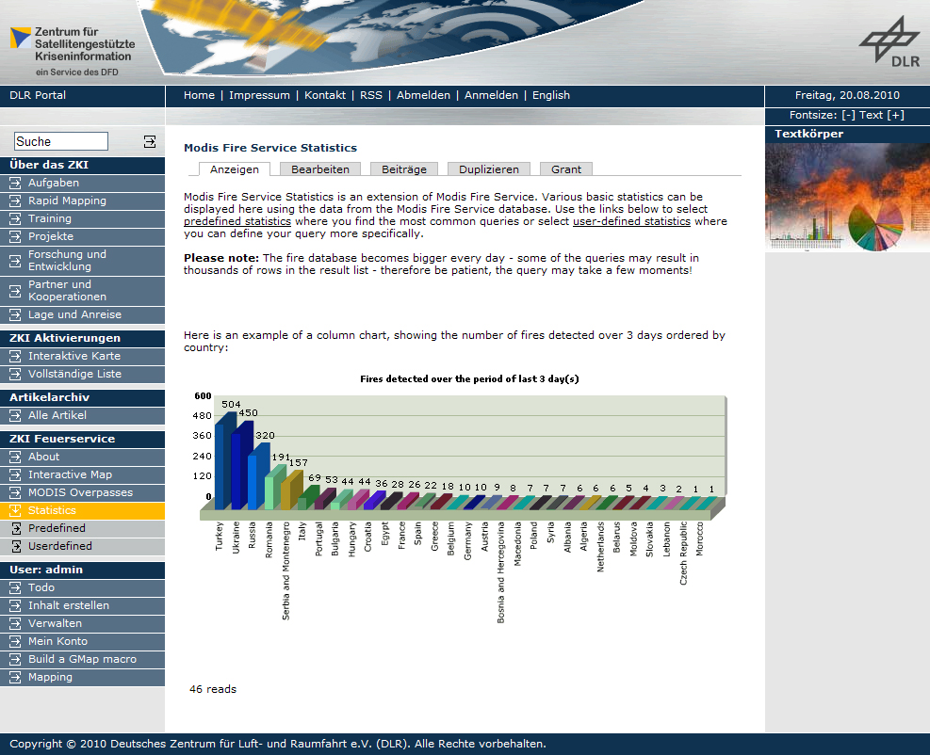930x755 pixels.
Task: Follow the user-defined statistics text link
Action: point(631,221)
